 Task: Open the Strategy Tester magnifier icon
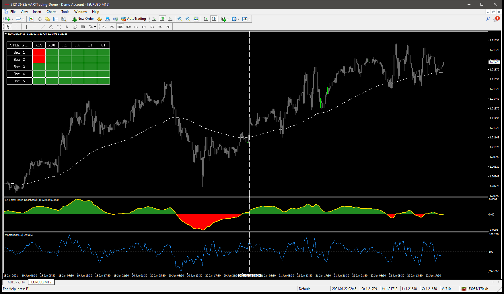click(64, 19)
